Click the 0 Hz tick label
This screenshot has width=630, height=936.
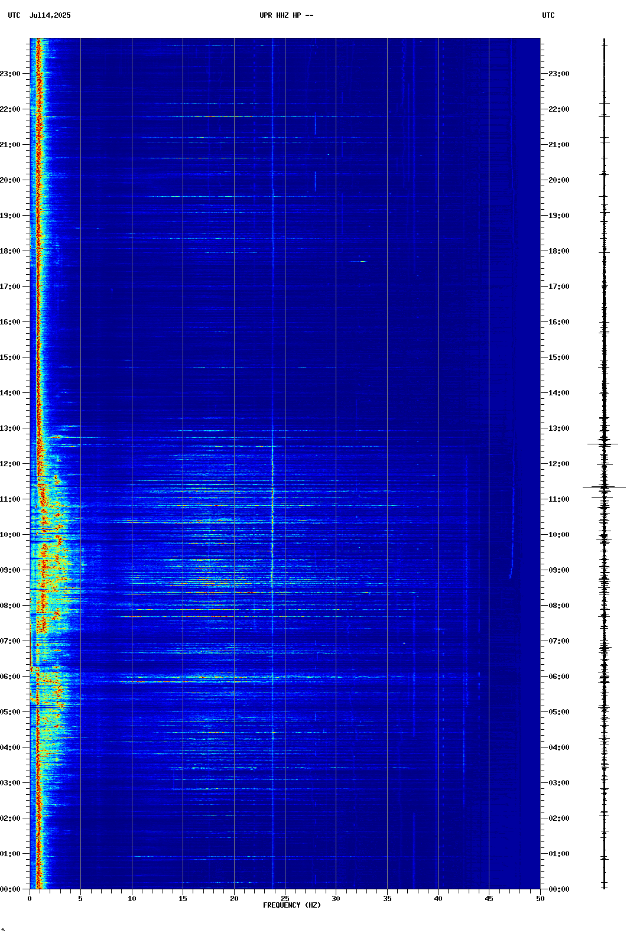[30, 899]
